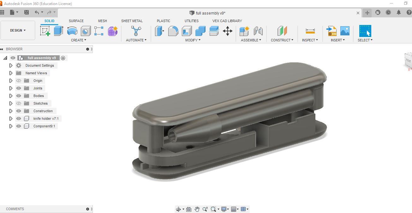Click the Insert Canvas image icon
This screenshot has width=412, height=213.
(x=345, y=31)
